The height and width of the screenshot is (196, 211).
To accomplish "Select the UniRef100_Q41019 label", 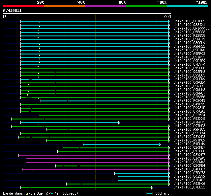I will [x=189, y=104].
